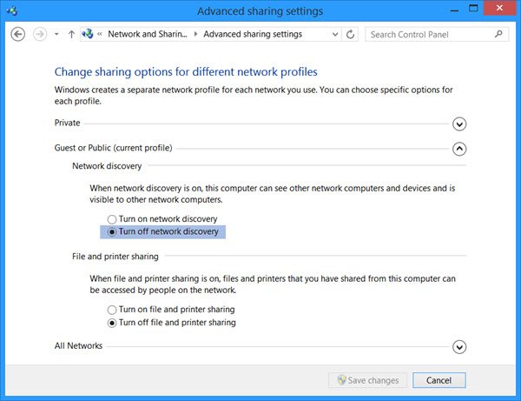Click in the Search Control Panel field

(427, 35)
